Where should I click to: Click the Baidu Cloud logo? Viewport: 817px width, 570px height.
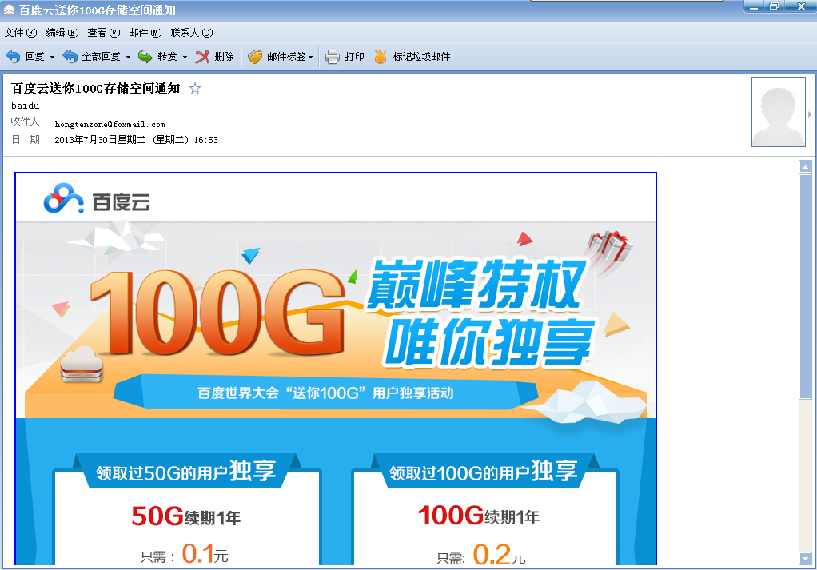97,198
